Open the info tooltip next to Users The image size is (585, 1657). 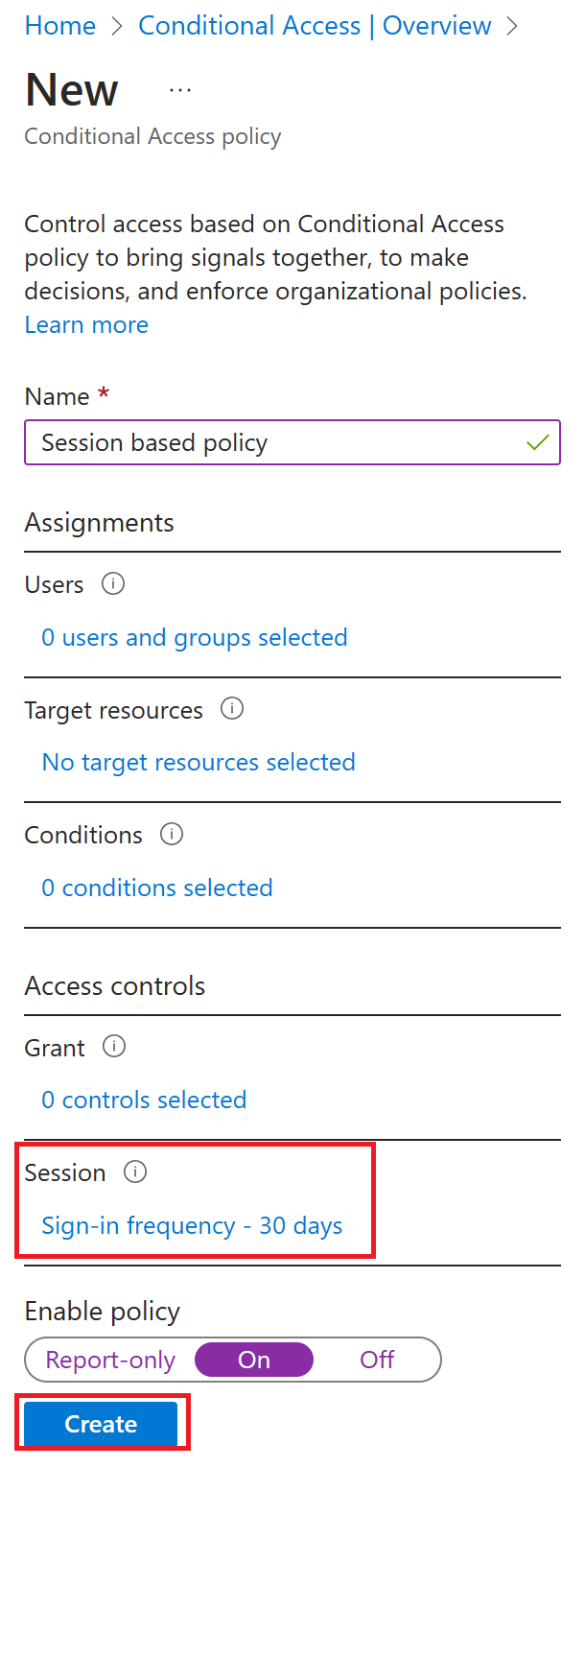[112, 583]
